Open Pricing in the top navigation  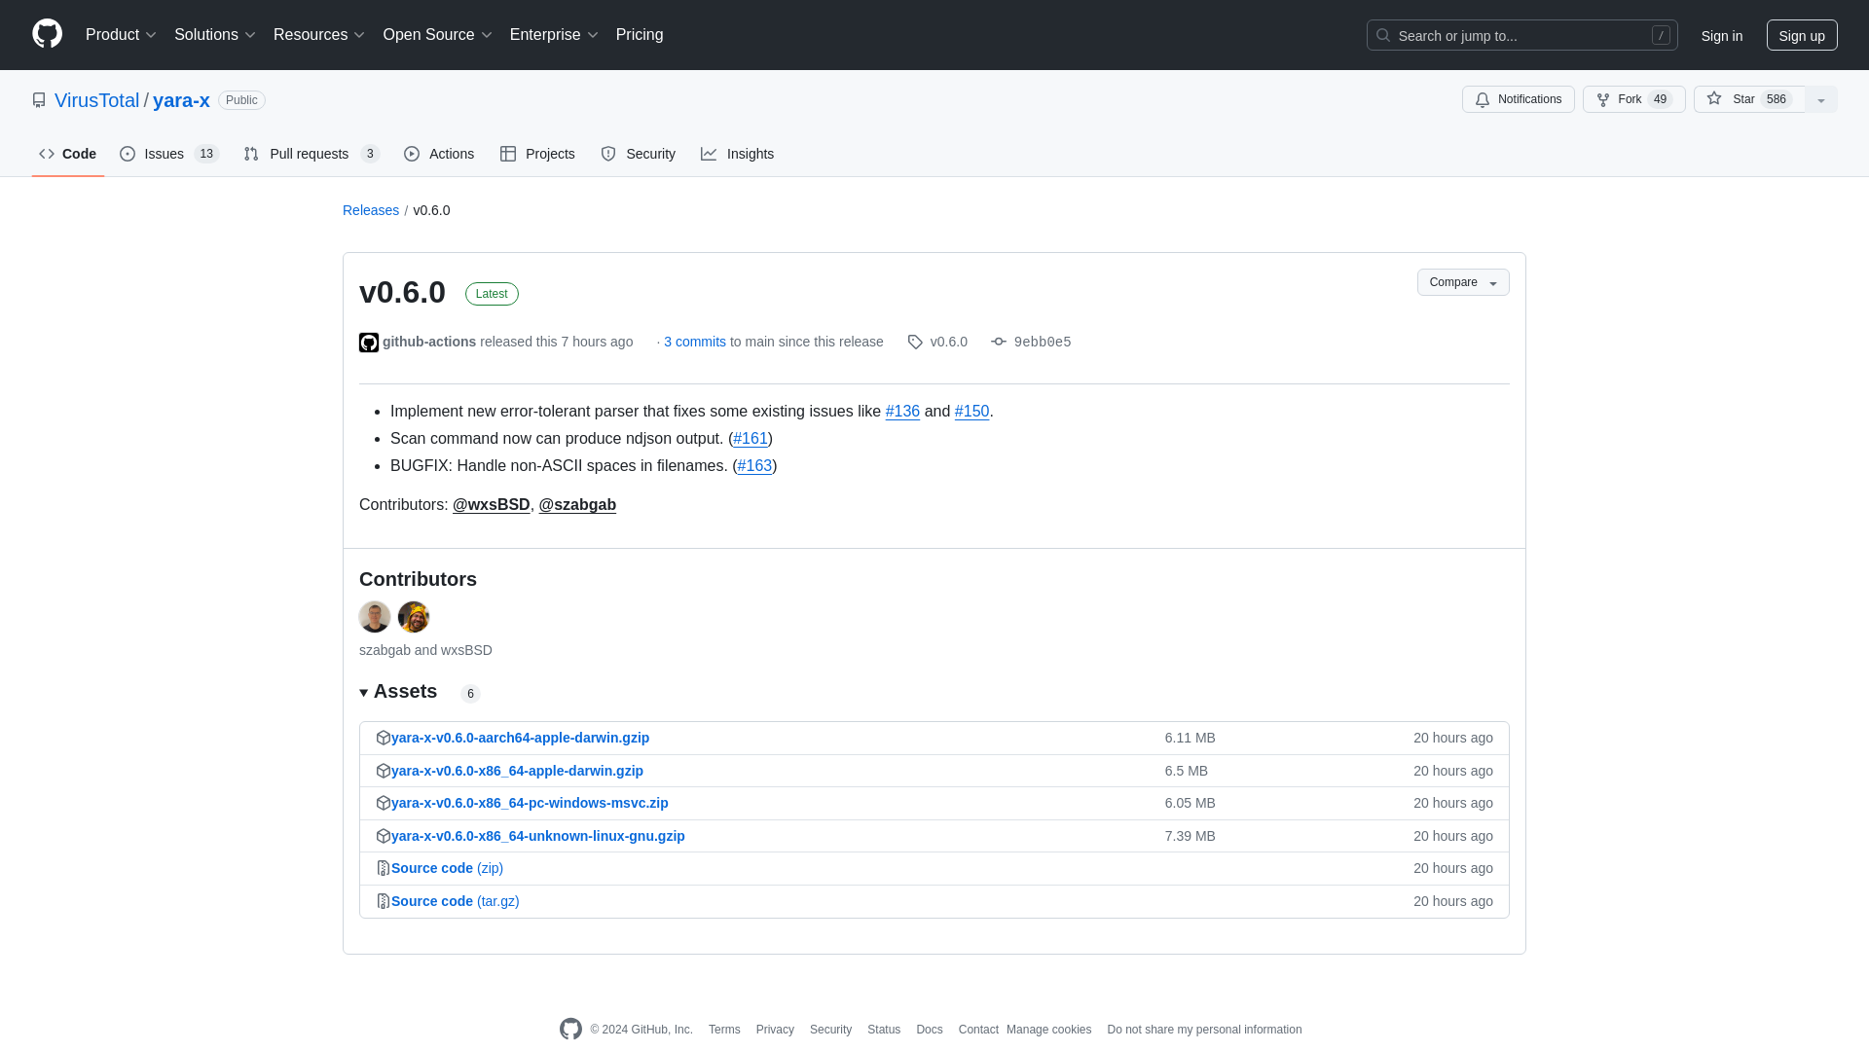pyautogui.click(x=640, y=35)
